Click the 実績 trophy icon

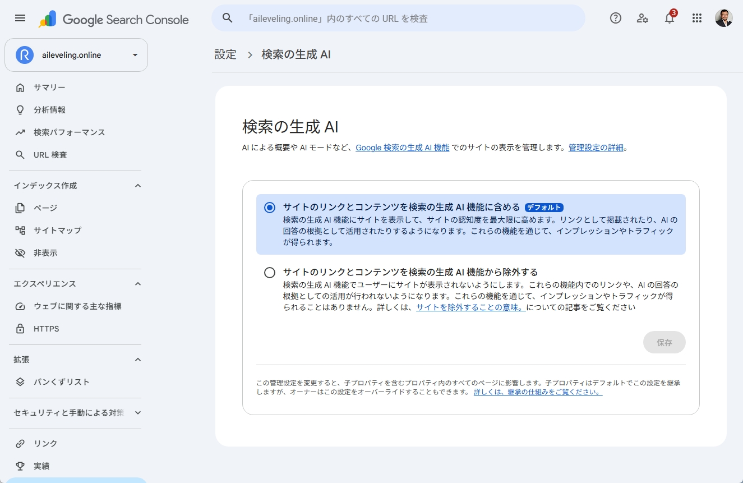[20, 466]
